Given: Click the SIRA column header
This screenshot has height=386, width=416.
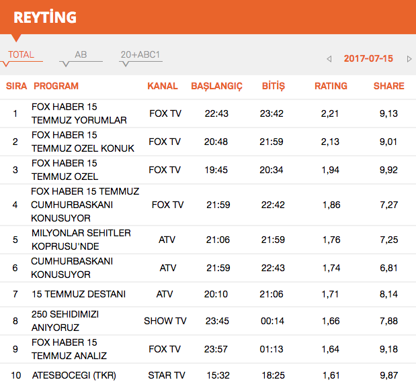Looking at the screenshot, I should [16, 86].
